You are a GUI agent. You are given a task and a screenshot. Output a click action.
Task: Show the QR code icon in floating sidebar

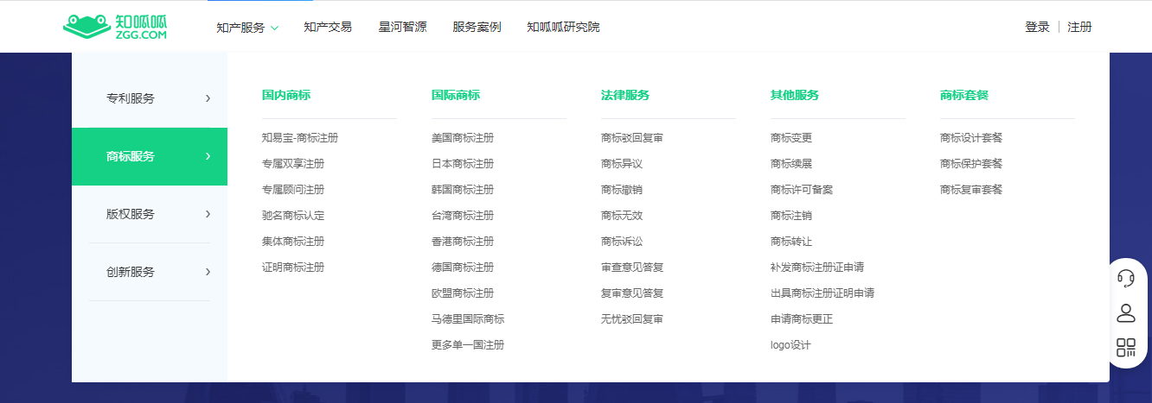coord(1126,348)
